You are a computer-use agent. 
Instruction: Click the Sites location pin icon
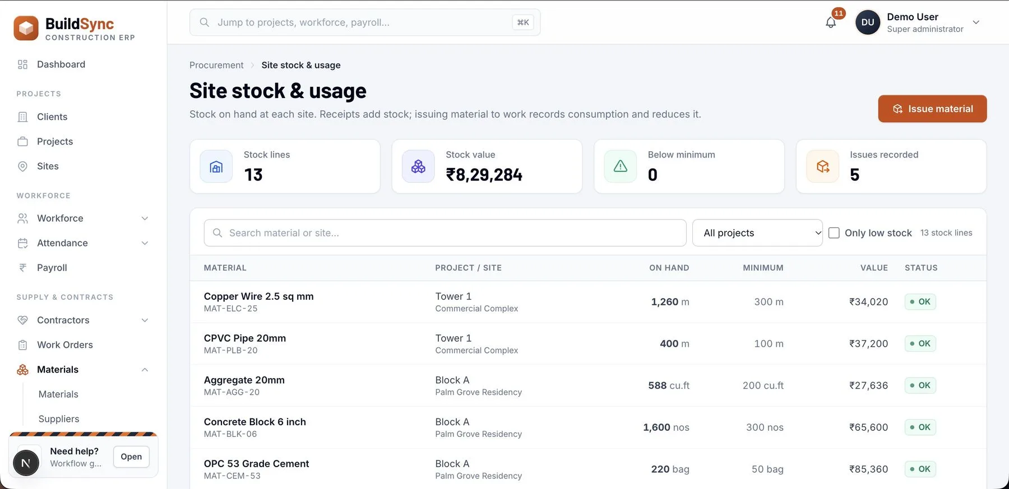(x=22, y=166)
